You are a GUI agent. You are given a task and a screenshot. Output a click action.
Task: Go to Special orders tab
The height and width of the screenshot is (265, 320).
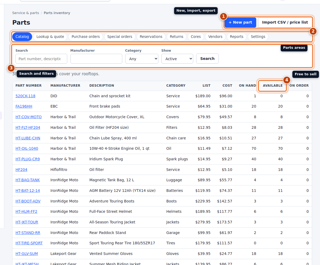coord(120,37)
